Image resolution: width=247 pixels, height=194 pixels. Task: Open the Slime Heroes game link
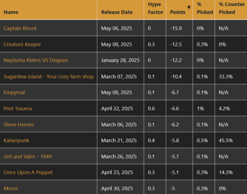tap(19, 124)
